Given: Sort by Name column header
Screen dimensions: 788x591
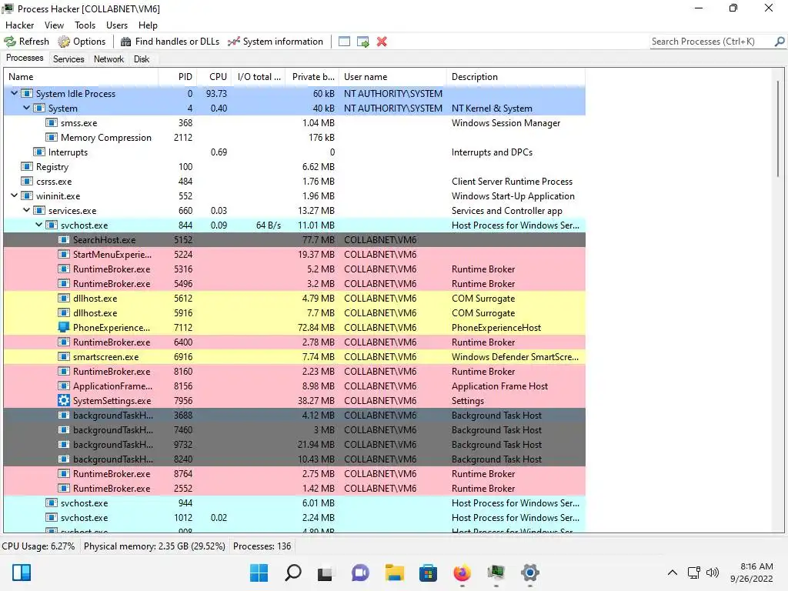Looking at the screenshot, I should tap(81, 77).
